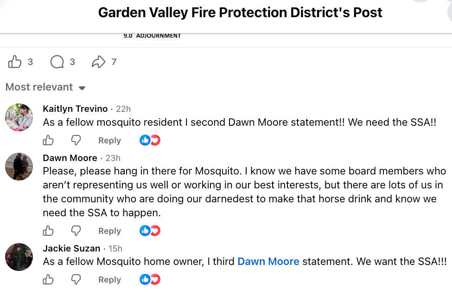
Task: Open comments via the speech bubble icon
Action: (x=57, y=61)
